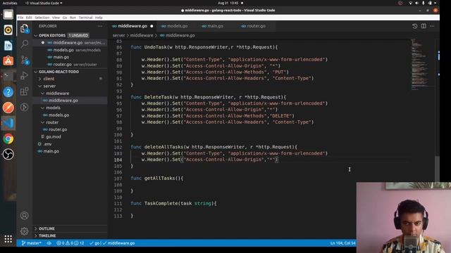Open LibreOffice Writer from dock

(8, 45)
